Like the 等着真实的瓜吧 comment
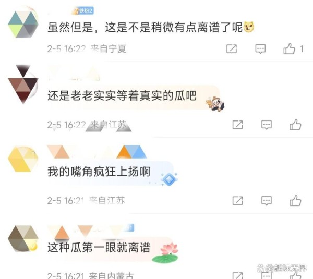The width and height of the screenshot is (313, 279). pyautogui.click(x=295, y=125)
